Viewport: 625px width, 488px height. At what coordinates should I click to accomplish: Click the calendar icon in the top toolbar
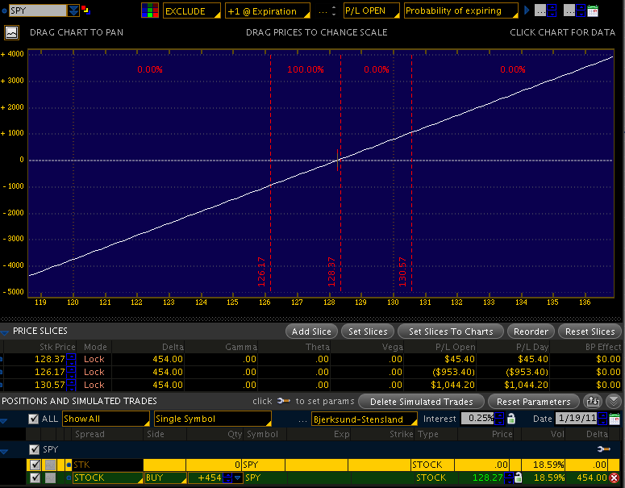coord(593,11)
